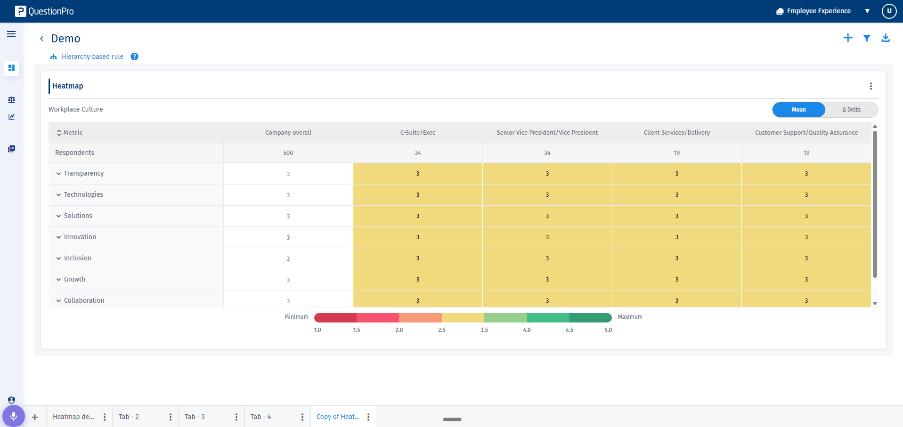Click the plus icon to add widget
The height and width of the screenshot is (427, 903).
point(847,38)
